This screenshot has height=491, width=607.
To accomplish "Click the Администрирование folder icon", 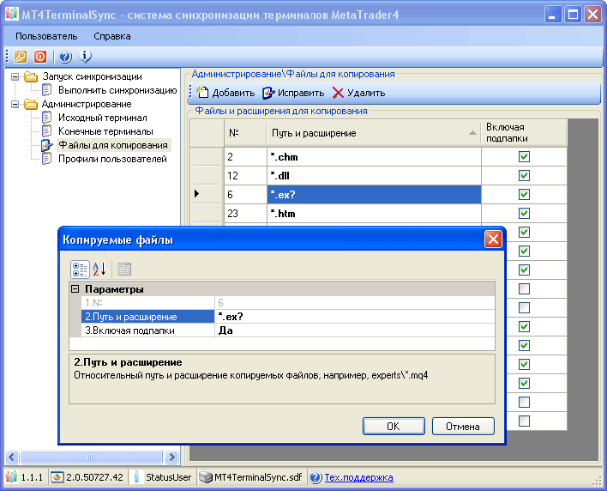I will pos(31,104).
